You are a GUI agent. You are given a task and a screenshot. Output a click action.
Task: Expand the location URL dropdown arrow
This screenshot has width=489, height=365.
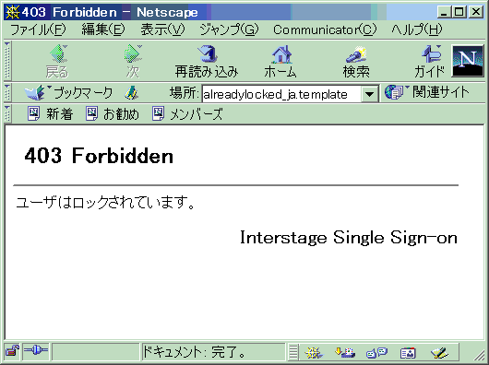(x=370, y=94)
